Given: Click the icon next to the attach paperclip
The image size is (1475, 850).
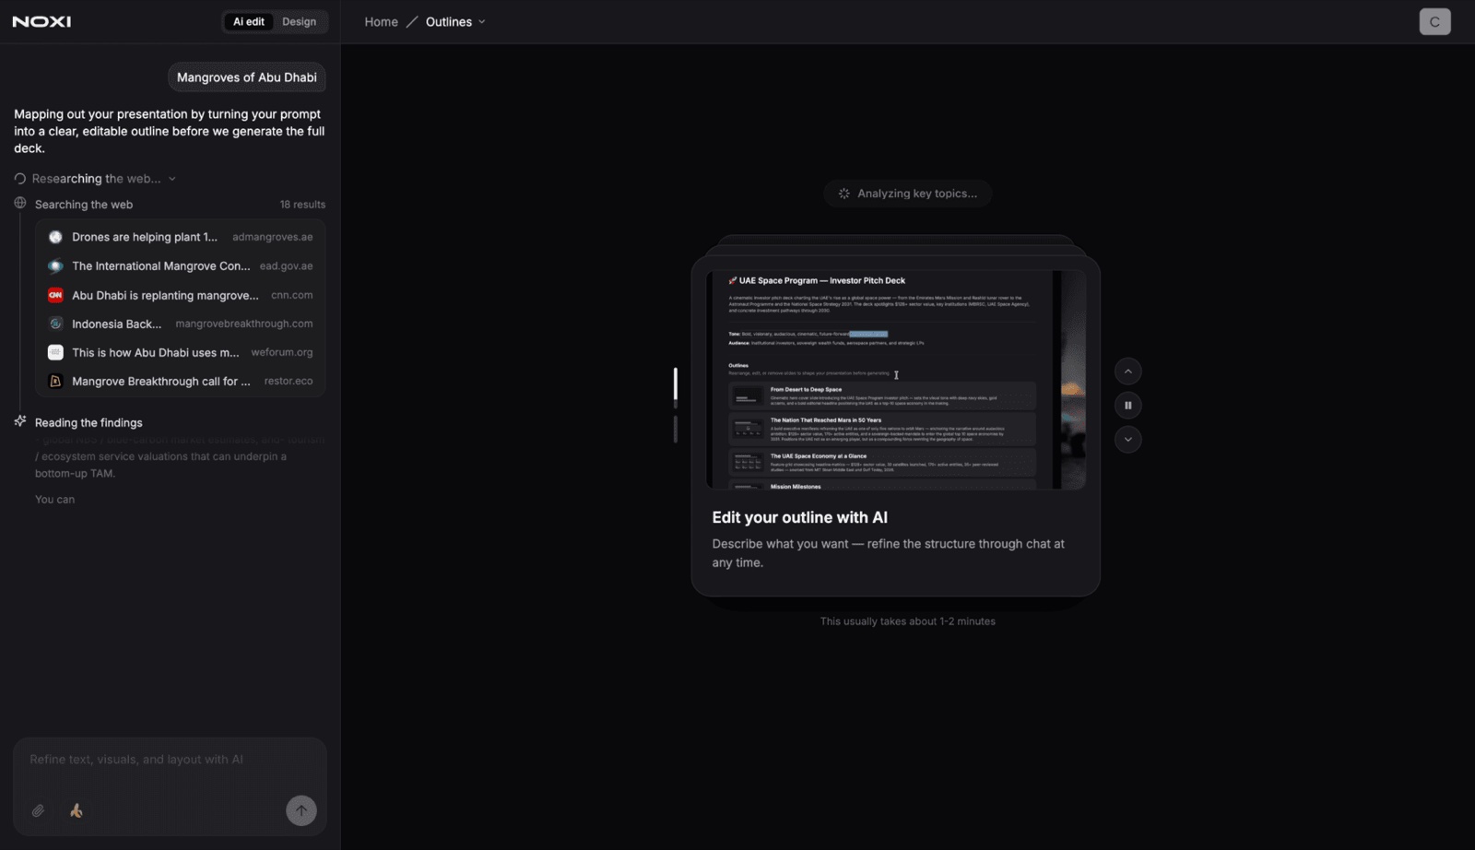Looking at the screenshot, I should coord(77,810).
